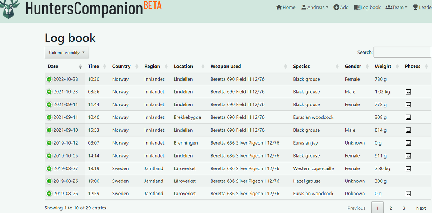This screenshot has height=213, width=432.
Task: Open photo for the 12:59 Läroverket woodcock
Action: 408,194
